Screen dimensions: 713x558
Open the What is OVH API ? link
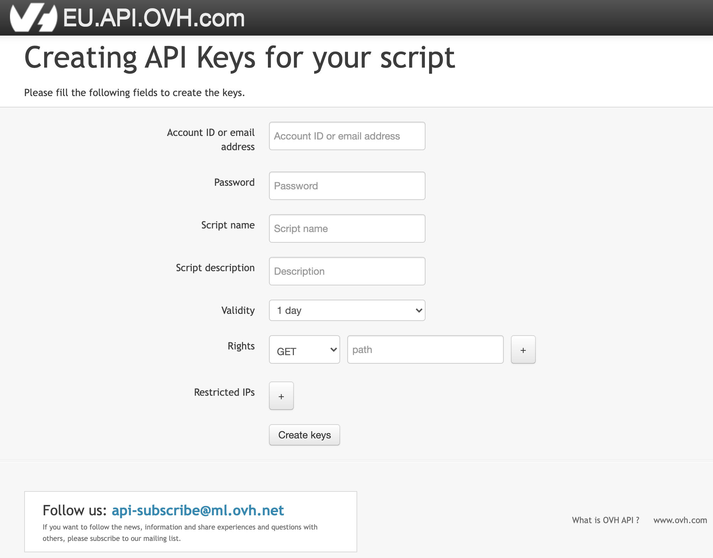coord(605,520)
